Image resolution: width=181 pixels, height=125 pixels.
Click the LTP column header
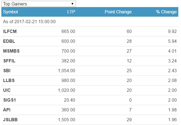point(71,12)
